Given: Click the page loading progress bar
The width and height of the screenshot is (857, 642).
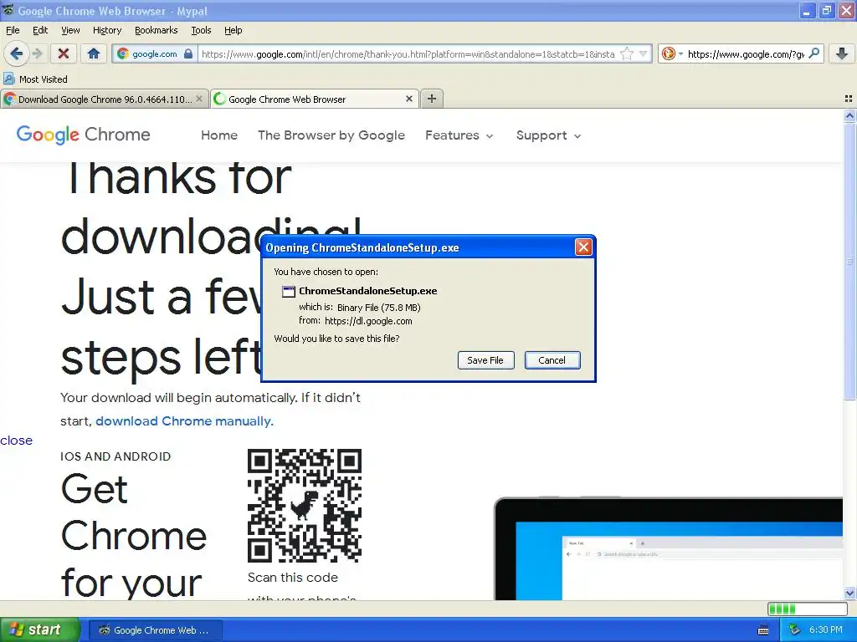Looking at the screenshot, I should click(808, 609).
